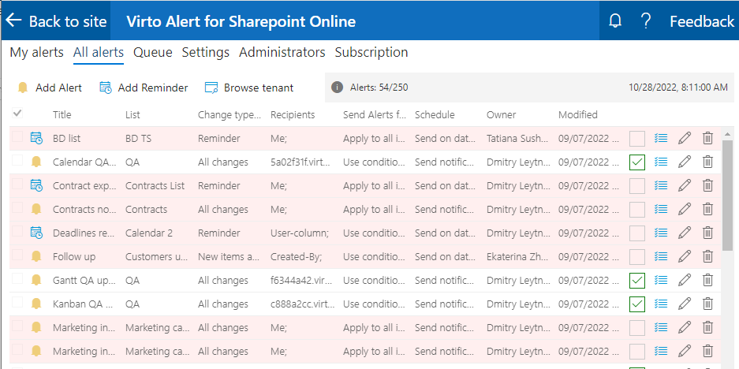Disable the Kanban QA active checkbox
Image resolution: width=739 pixels, height=369 pixels.
point(637,304)
